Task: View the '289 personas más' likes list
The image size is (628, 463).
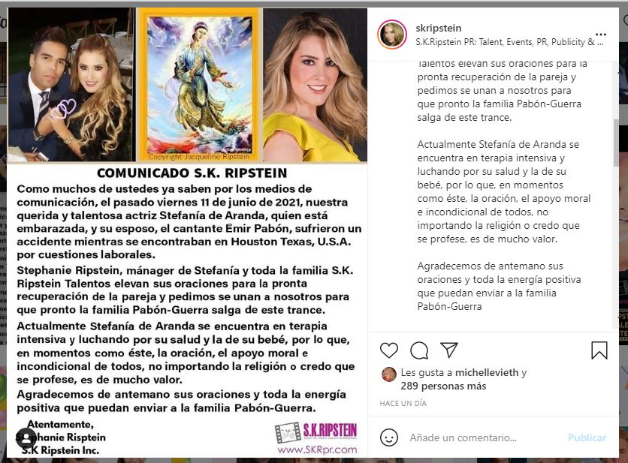Action: [x=443, y=386]
